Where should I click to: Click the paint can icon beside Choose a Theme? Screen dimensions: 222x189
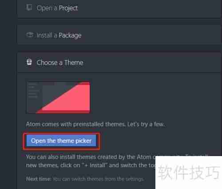pos(29,62)
